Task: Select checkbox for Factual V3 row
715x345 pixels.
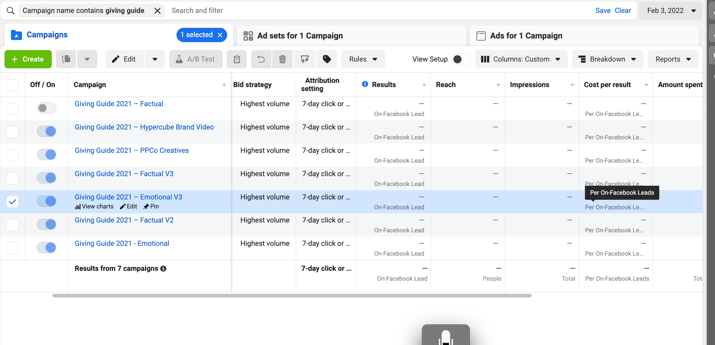Action: coord(13,178)
